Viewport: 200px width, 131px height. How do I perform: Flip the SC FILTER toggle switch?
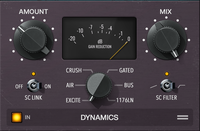tap(168, 86)
